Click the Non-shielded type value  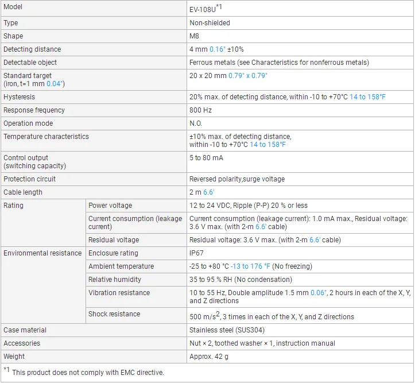click(x=210, y=23)
